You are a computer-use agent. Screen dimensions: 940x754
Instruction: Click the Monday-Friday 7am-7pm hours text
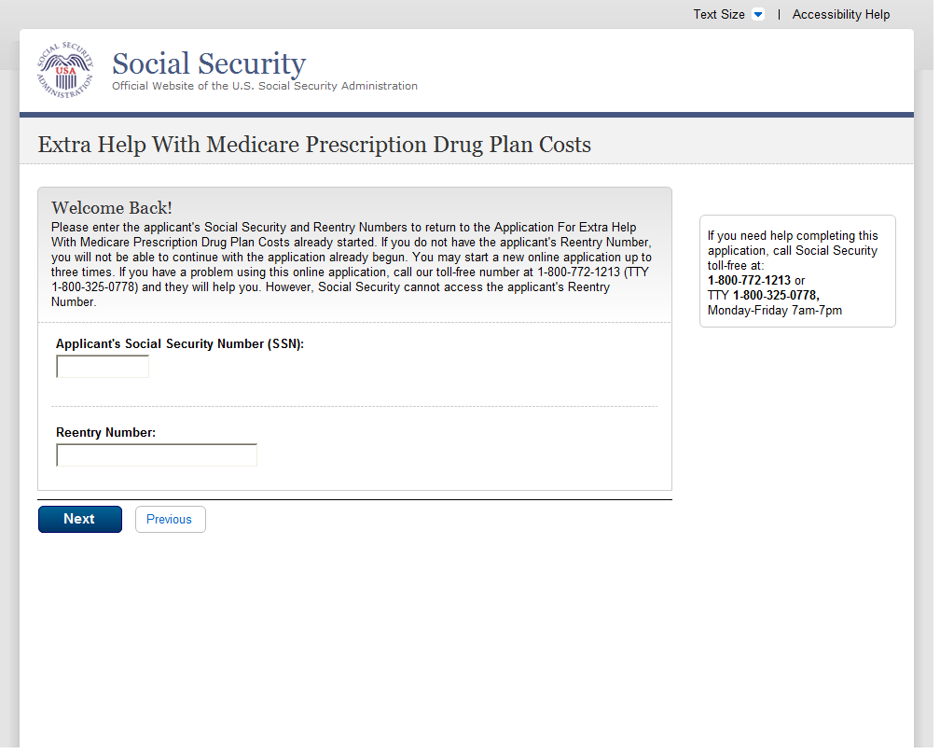pyautogui.click(x=774, y=310)
